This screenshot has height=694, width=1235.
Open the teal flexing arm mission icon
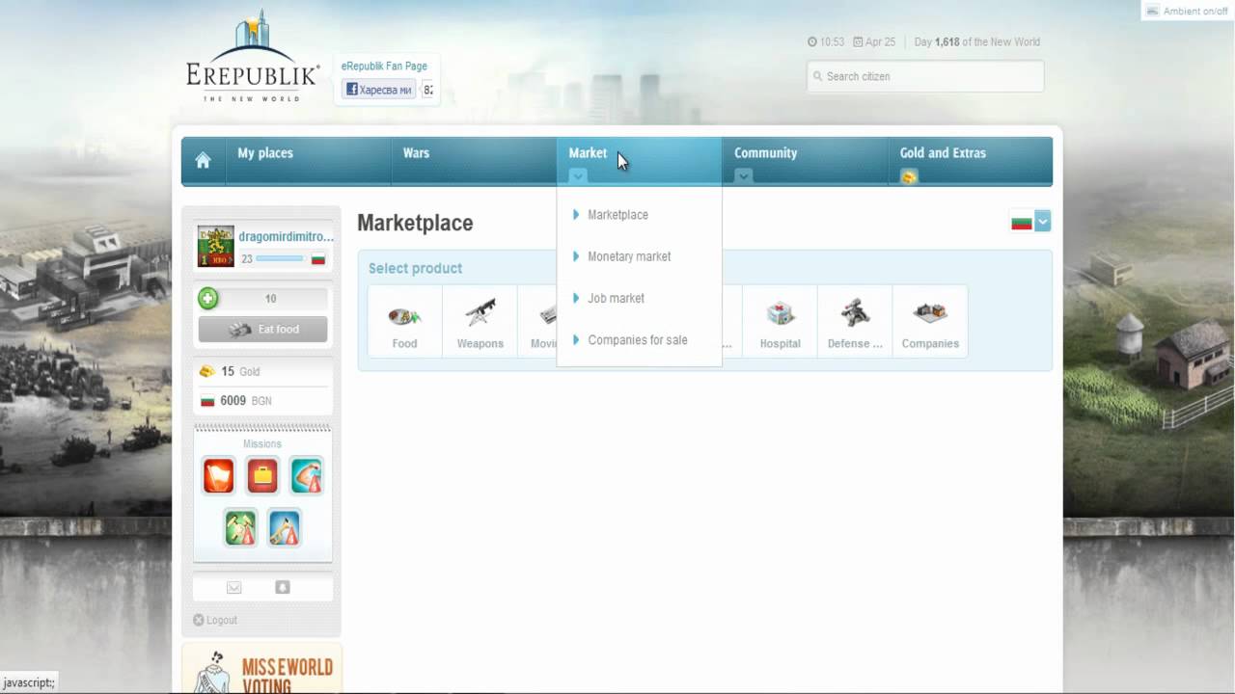[307, 475]
